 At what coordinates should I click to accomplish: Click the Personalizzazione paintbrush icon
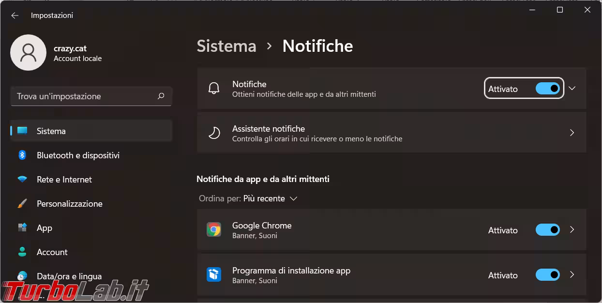click(x=22, y=204)
